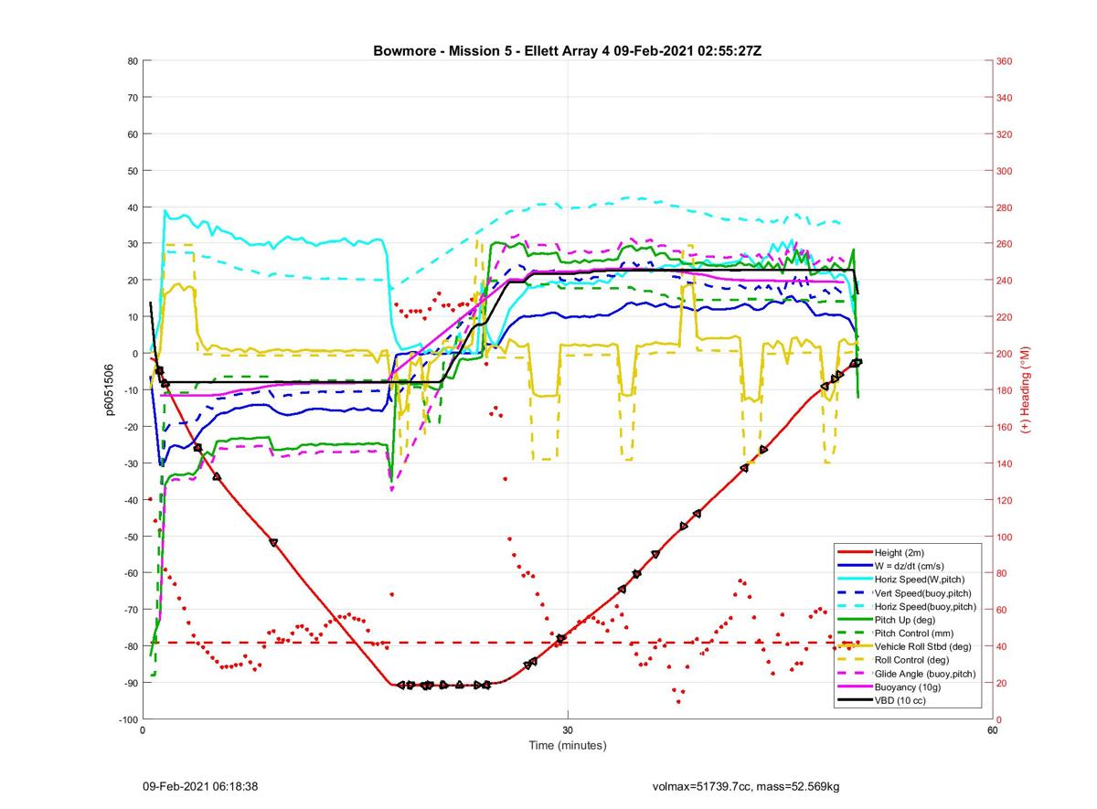Click the left axis tick label '-70'
The height and width of the screenshot is (809, 1097).
pyautogui.click(x=130, y=610)
